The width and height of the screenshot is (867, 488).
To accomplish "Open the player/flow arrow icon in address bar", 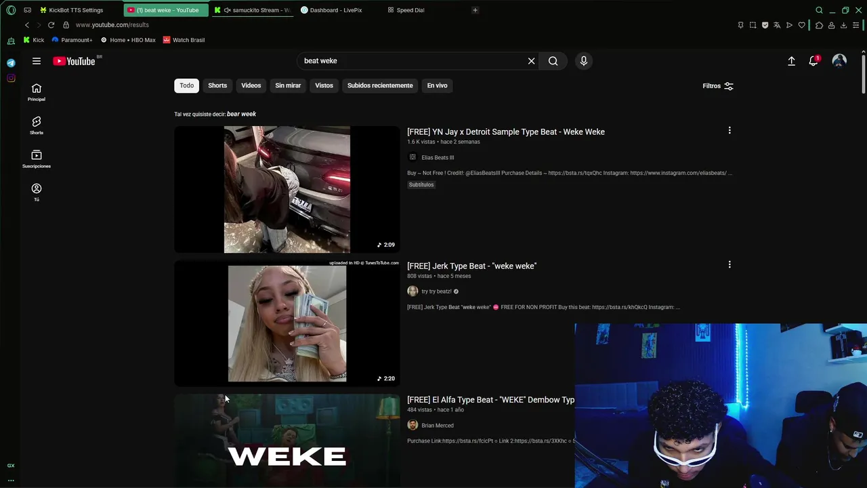I will (789, 25).
